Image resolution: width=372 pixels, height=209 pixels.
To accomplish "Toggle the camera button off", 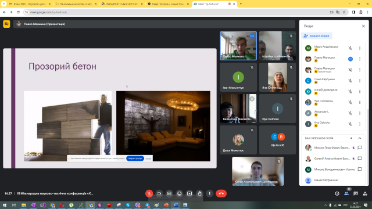I will click(159, 193).
